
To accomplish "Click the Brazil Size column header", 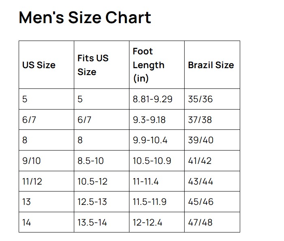I will pos(211,65).
